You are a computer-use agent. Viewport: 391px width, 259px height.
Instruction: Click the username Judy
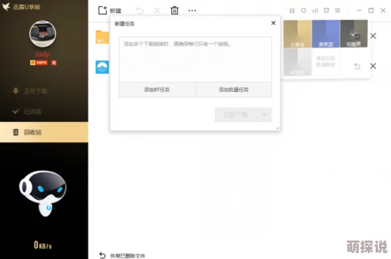pyautogui.click(x=42, y=54)
